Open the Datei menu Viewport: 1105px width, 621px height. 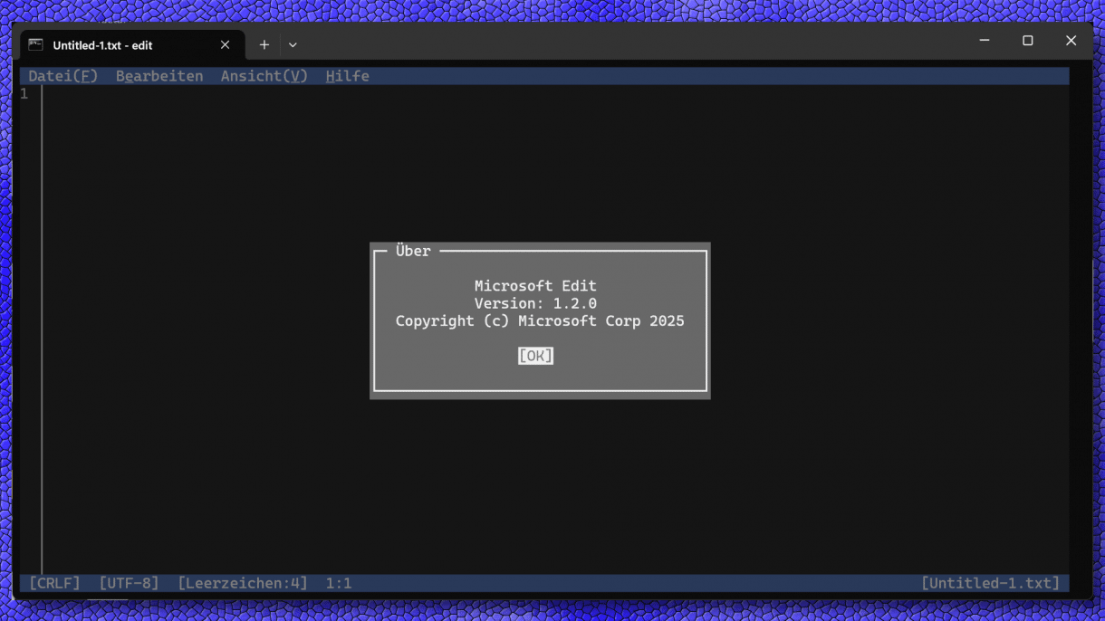(61, 75)
